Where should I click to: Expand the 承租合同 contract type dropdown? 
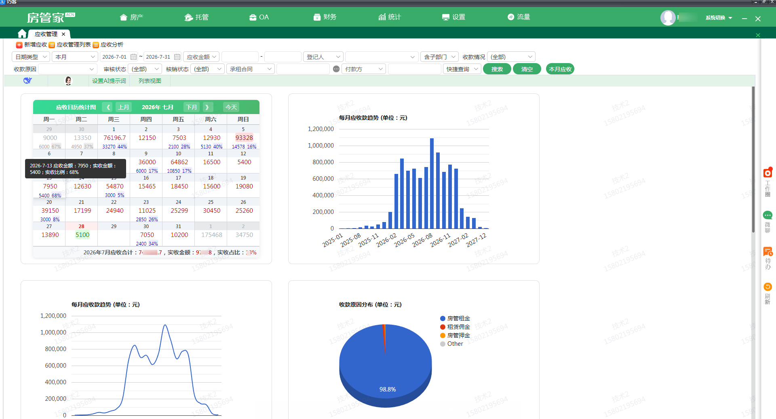[x=251, y=69]
